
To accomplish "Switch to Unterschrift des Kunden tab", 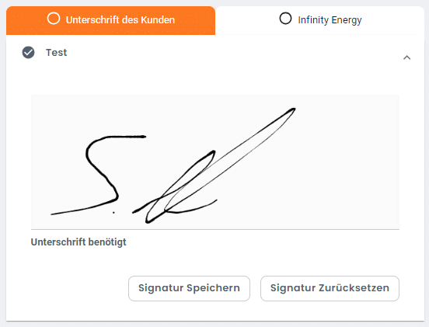I will coord(110,20).
